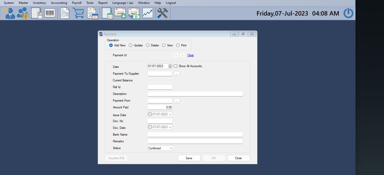This screenshot has width=384, height=175.
Task: Focus the Bank Name input field
Action: pyautogui.click(x=195, y=135)
